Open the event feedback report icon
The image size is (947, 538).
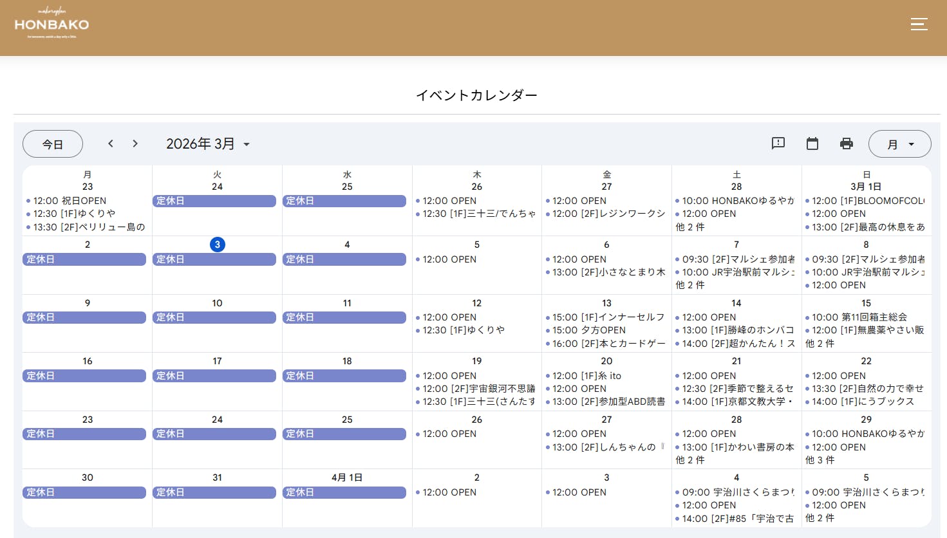778,144
